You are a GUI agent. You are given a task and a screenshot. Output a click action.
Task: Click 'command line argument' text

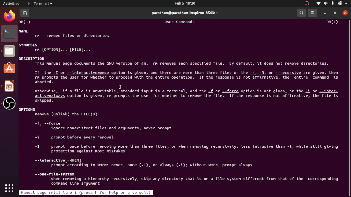pyautogui.click(x=75, y=184)
